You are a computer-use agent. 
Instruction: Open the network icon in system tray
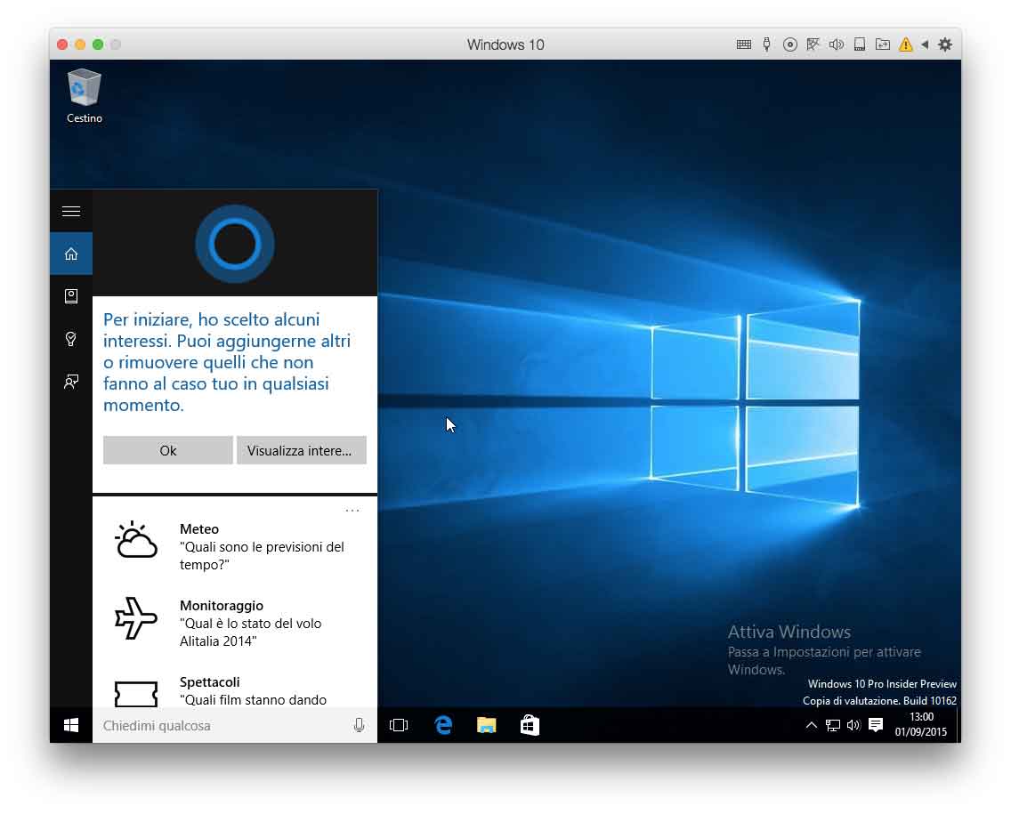[x=833, y=726]
